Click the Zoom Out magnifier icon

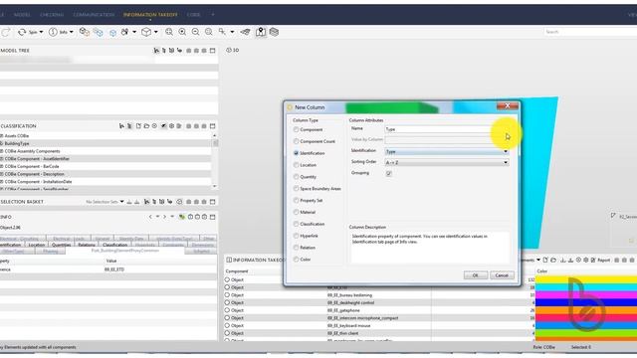pos(195,32)
